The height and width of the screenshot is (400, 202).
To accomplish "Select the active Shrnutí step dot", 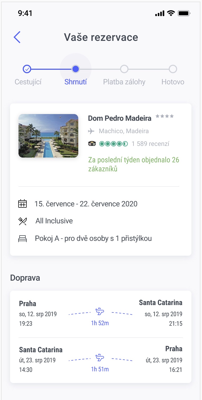I will (76, 69).
